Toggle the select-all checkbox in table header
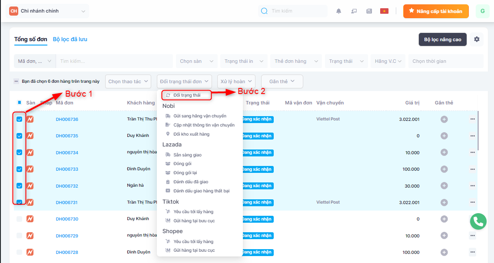This screenshot has width=494, height=263. [x=19, y=103]
